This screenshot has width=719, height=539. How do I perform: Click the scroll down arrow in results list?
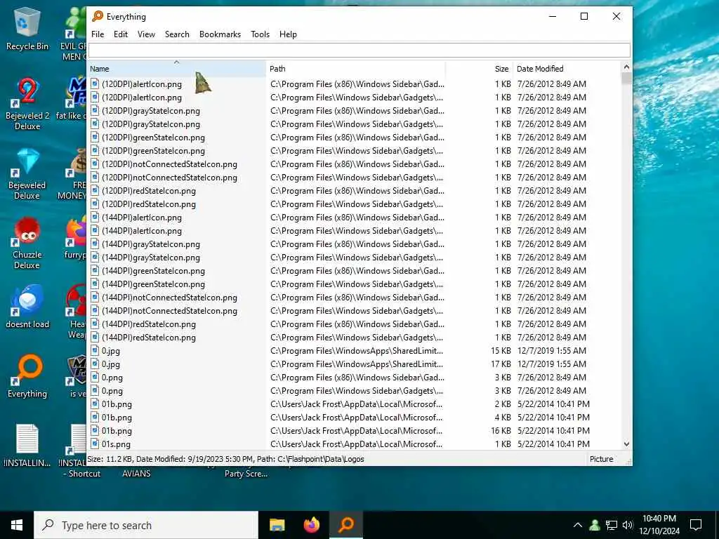point(626,444)
